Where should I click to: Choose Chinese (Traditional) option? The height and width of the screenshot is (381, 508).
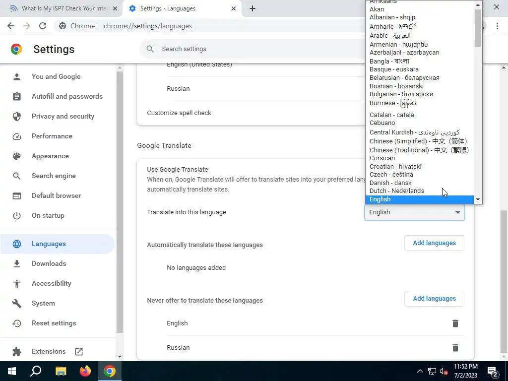420,150
